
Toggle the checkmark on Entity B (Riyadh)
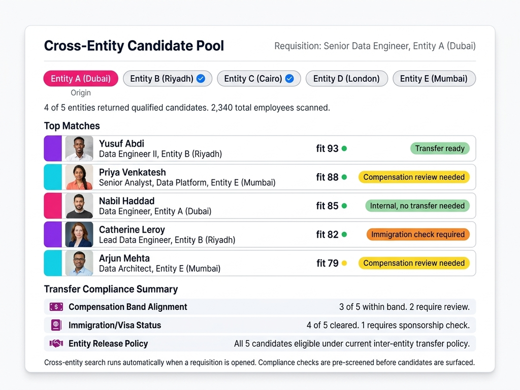pos(201,79)
